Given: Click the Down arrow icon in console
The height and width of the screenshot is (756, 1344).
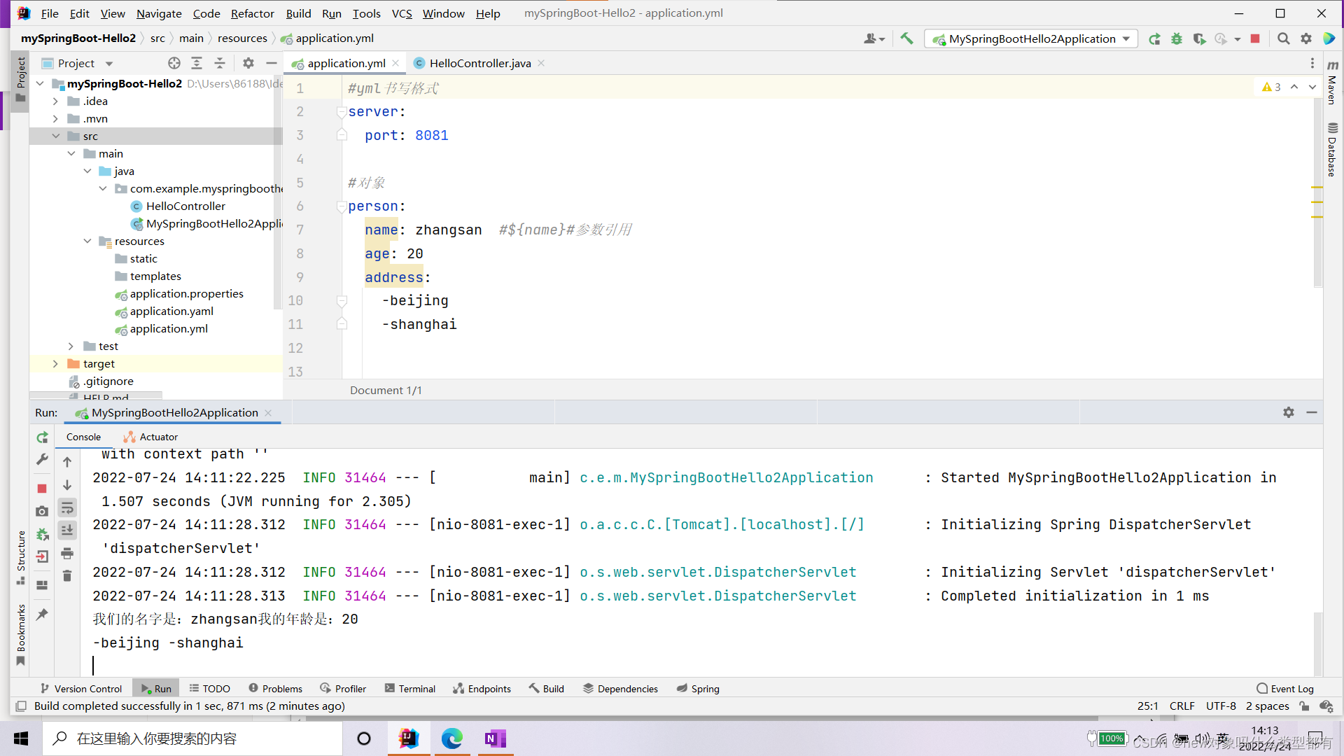Looking at the screenshot, I should pos(67,484).
